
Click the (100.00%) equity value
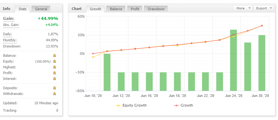point(43,61)
